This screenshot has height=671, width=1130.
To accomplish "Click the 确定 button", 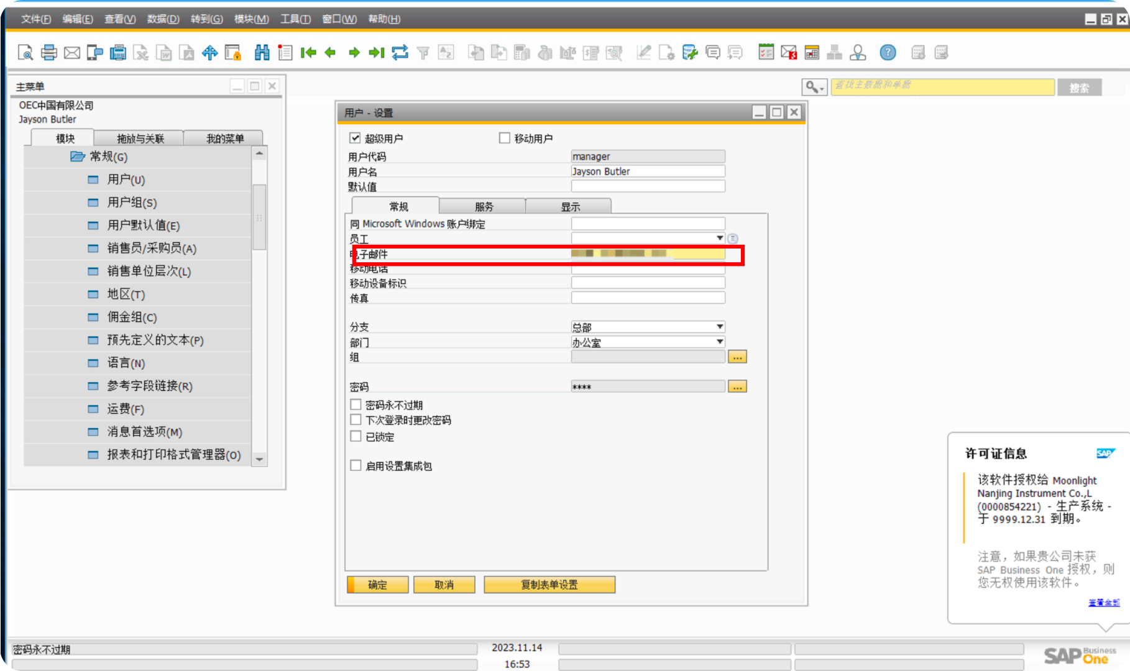I will pos(377,585).
